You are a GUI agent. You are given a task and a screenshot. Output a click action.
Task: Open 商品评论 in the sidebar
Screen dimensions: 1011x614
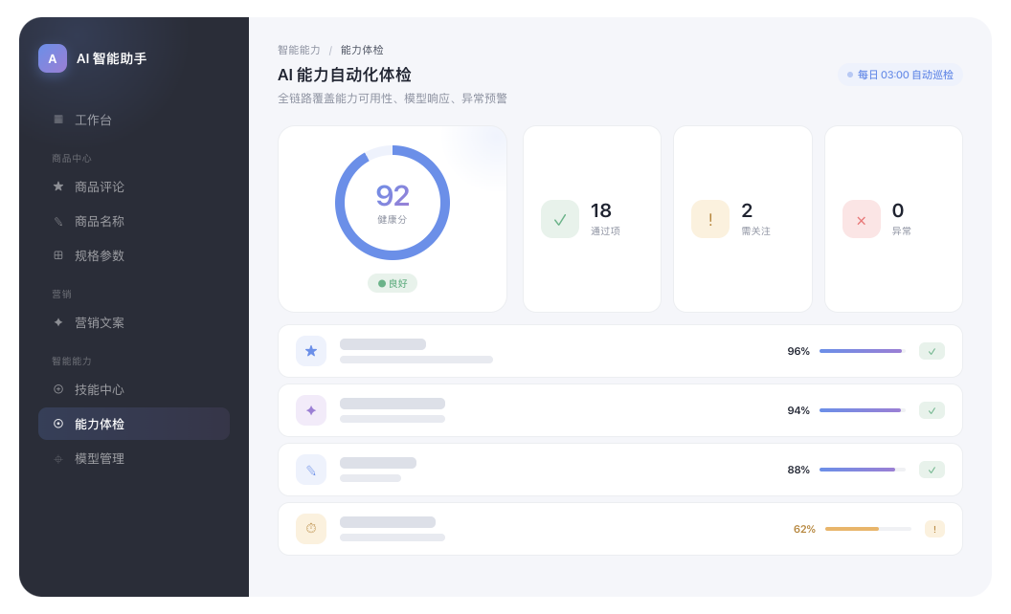134,186
